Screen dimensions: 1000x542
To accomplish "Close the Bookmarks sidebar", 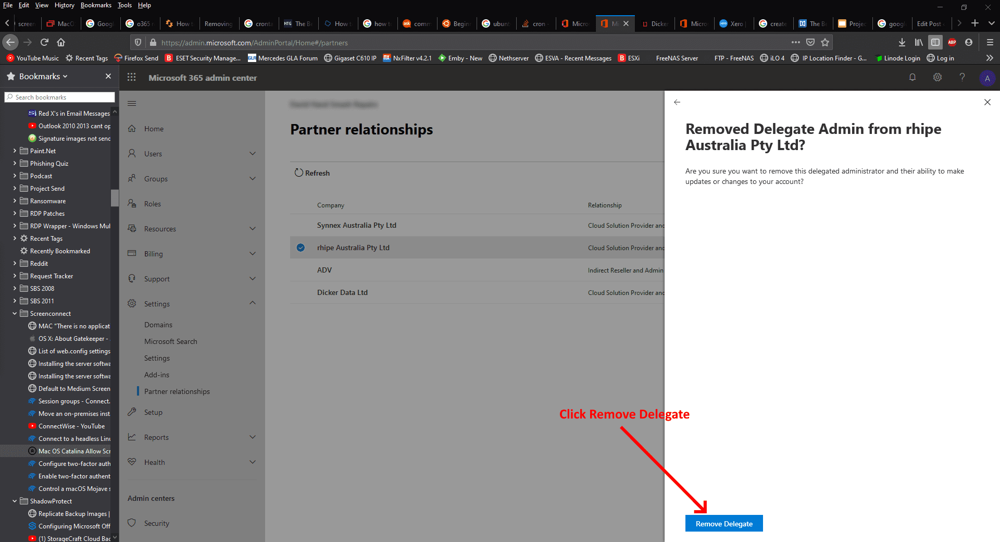I will [x=108, y=76].
